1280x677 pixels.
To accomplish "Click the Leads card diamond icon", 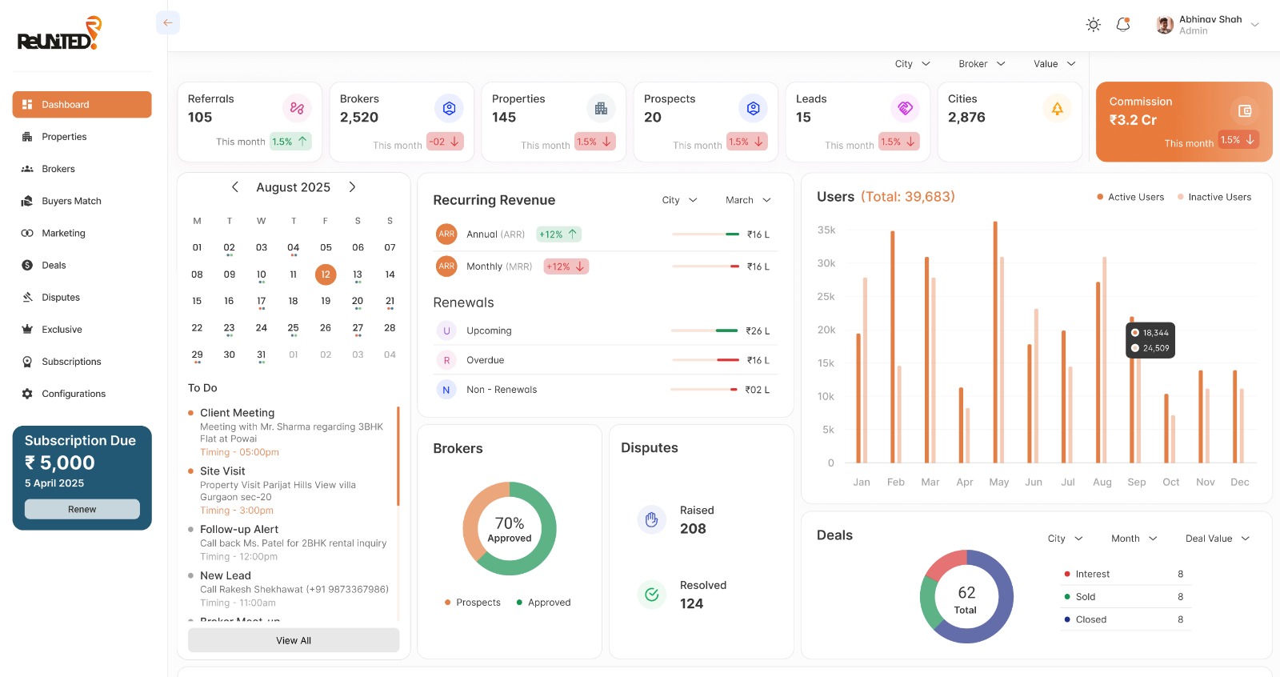I will click(905, 108).
